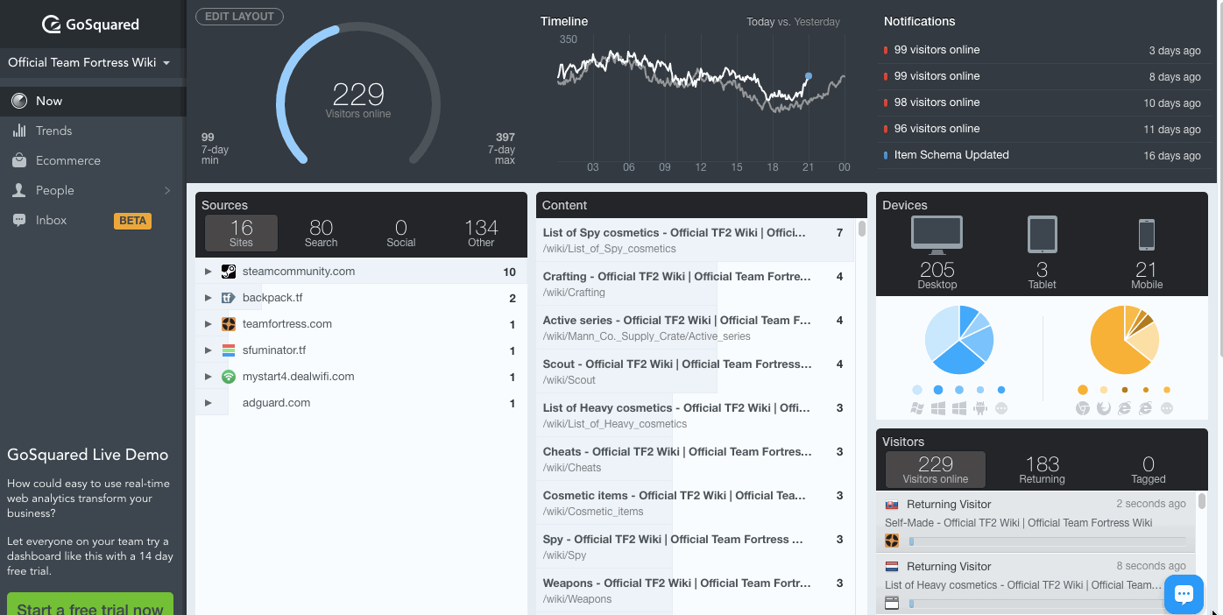The image size is (1223, 615).
Task: Click the orange browser pie chart
Action: click(1125, 340)
